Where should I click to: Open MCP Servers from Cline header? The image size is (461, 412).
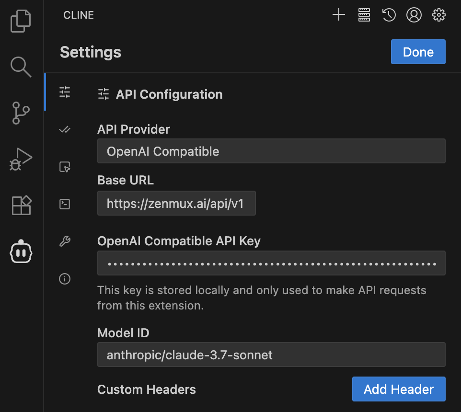pos(364,15)
